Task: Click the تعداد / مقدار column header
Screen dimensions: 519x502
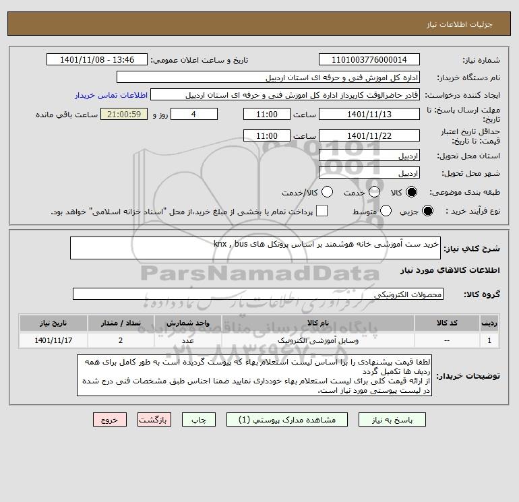Action: pos(121,323)
